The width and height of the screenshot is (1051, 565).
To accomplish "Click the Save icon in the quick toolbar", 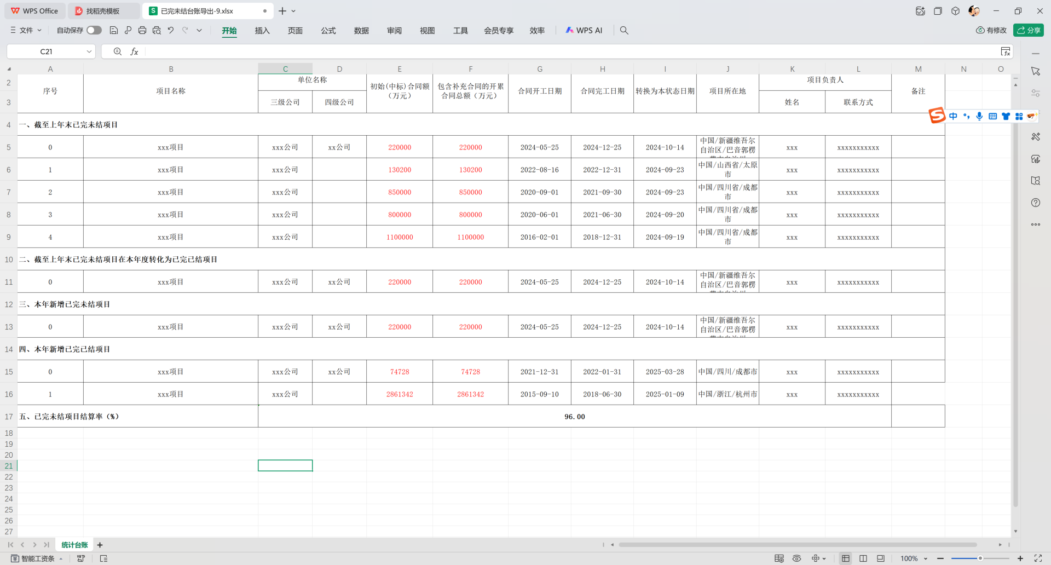I will (x=114, y=31).
